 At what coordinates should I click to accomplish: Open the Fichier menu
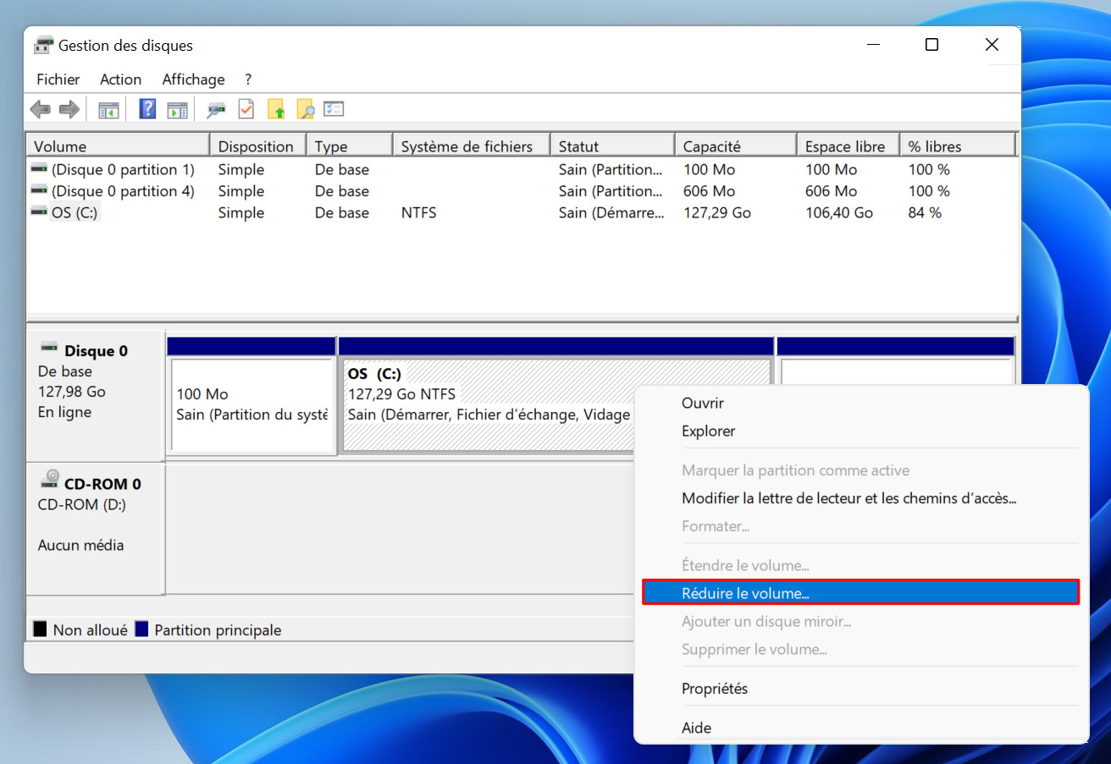point(58,80)
